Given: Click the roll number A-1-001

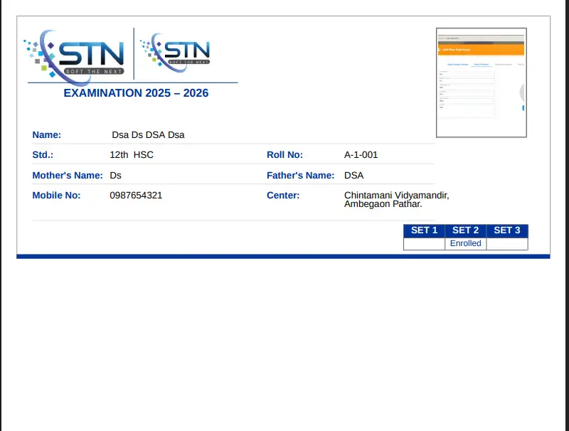Looking at the screenshot, I should [x=361, y=155].
